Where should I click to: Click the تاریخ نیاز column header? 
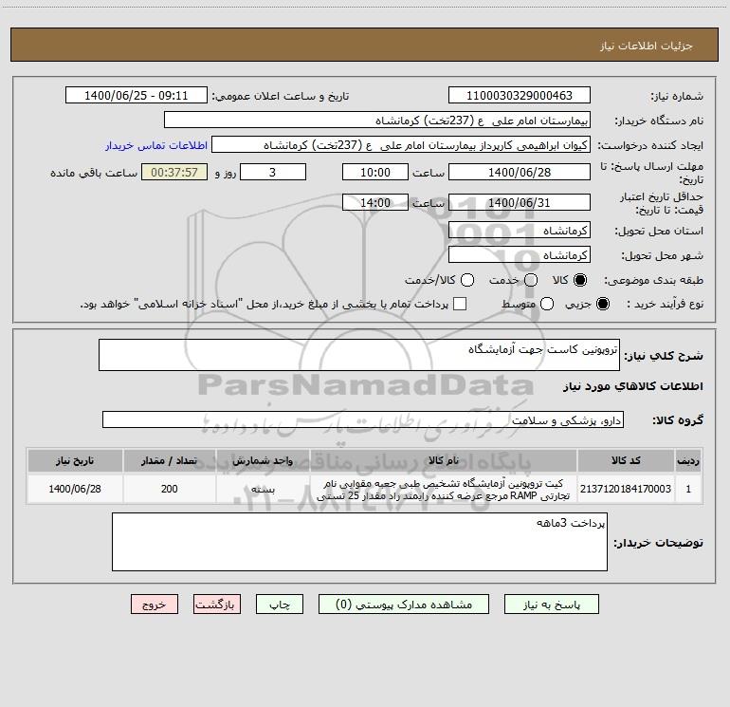point(75,460)
